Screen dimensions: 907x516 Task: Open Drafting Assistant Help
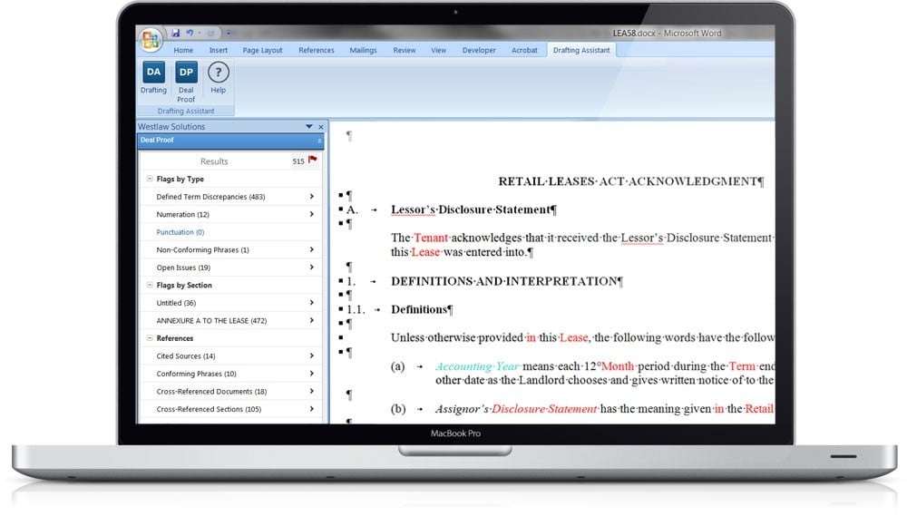coord(218,77)
